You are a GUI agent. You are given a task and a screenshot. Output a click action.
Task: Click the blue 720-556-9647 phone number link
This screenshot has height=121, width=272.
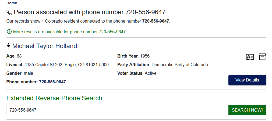[52, 82]
